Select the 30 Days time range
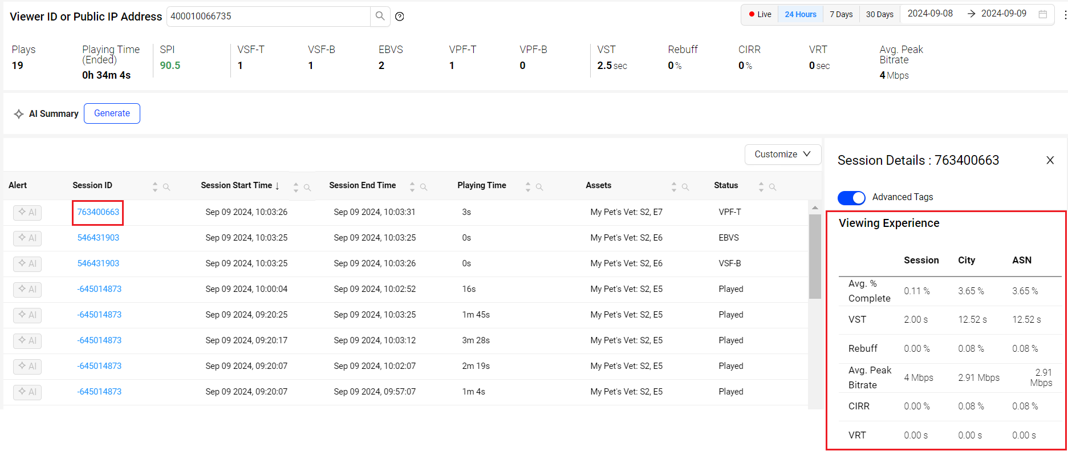1068x451 pixels. [x=880, y=14]
